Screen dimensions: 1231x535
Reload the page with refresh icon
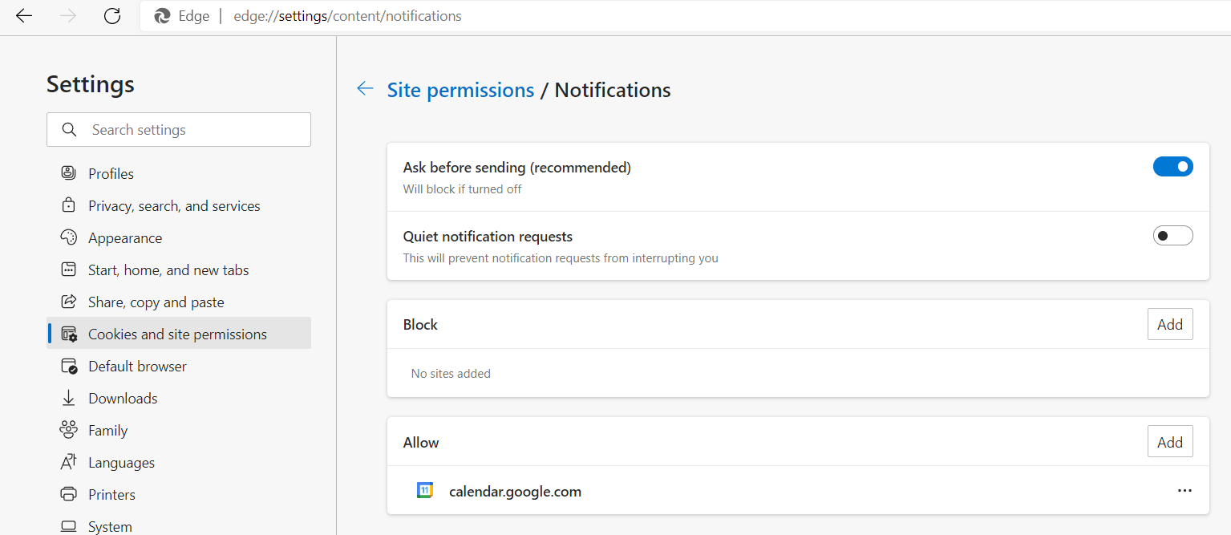coord(112,16)
